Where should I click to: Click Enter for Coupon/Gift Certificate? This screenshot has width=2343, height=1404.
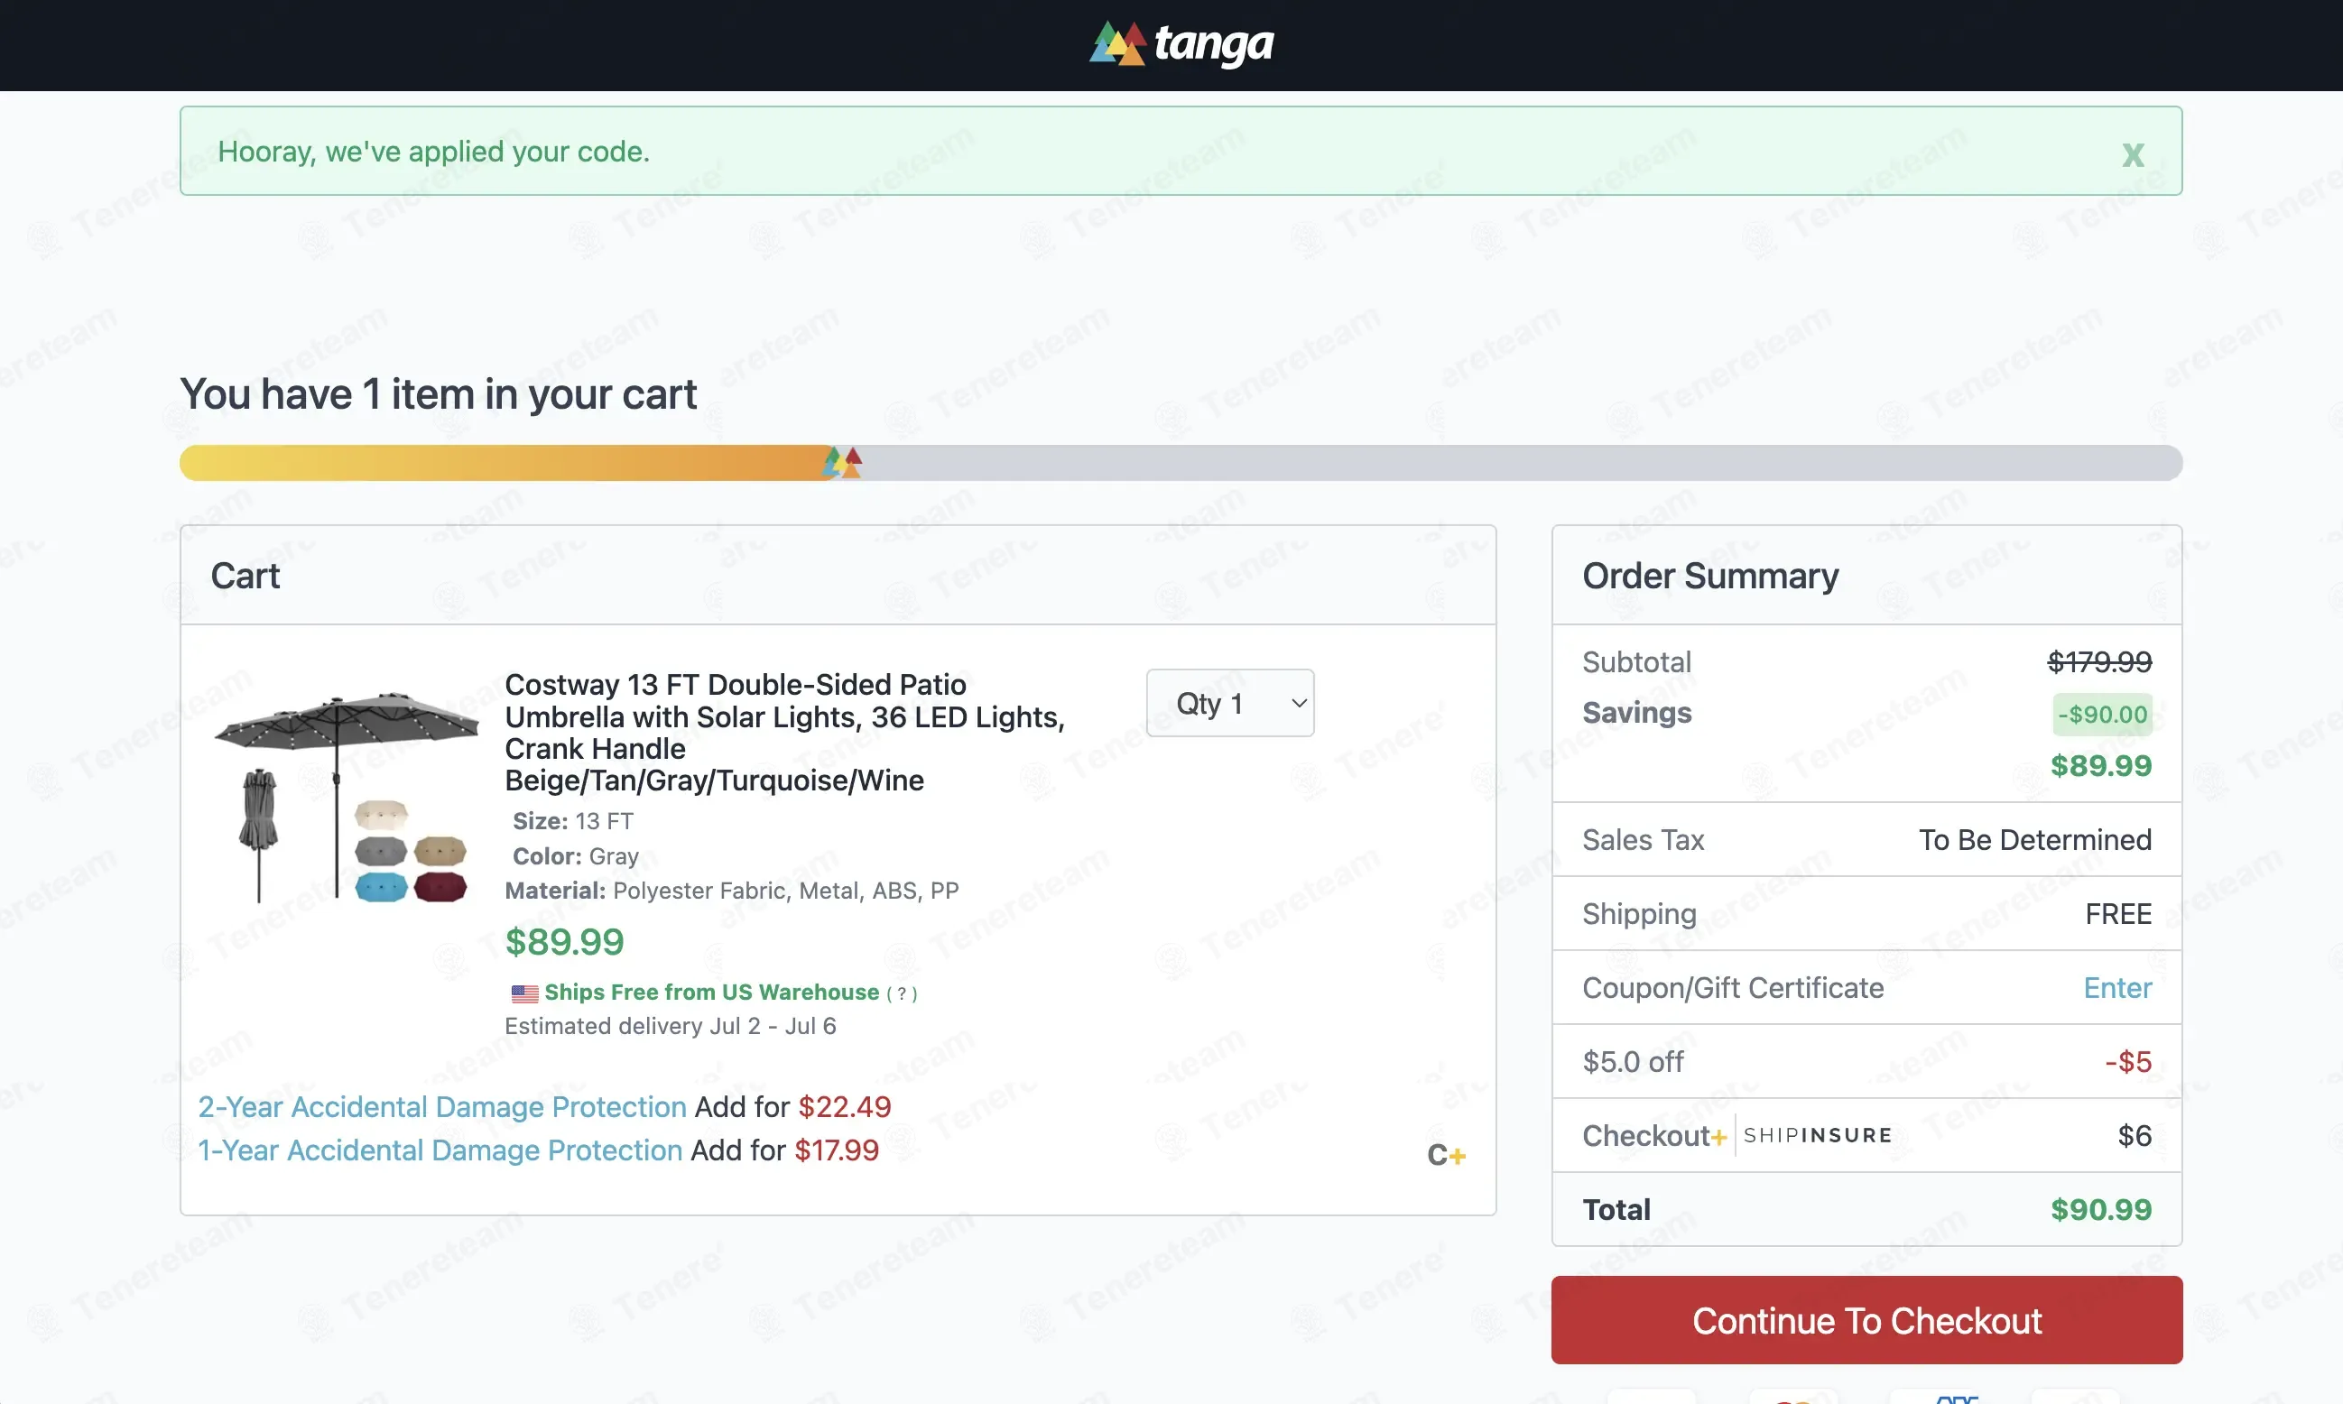point(2116,987)
